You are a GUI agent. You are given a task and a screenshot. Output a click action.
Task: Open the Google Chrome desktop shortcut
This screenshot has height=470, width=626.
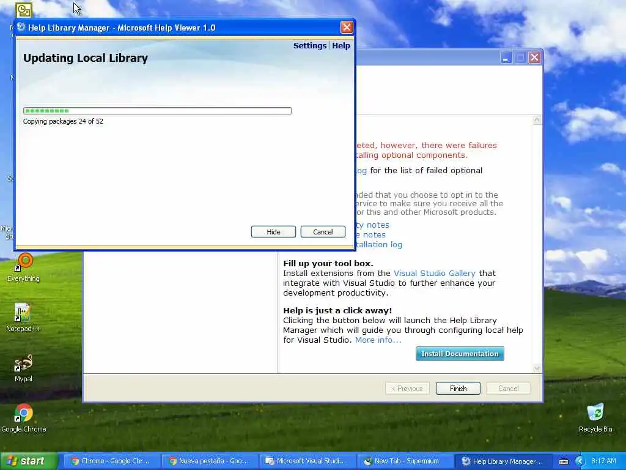(24, 419)
